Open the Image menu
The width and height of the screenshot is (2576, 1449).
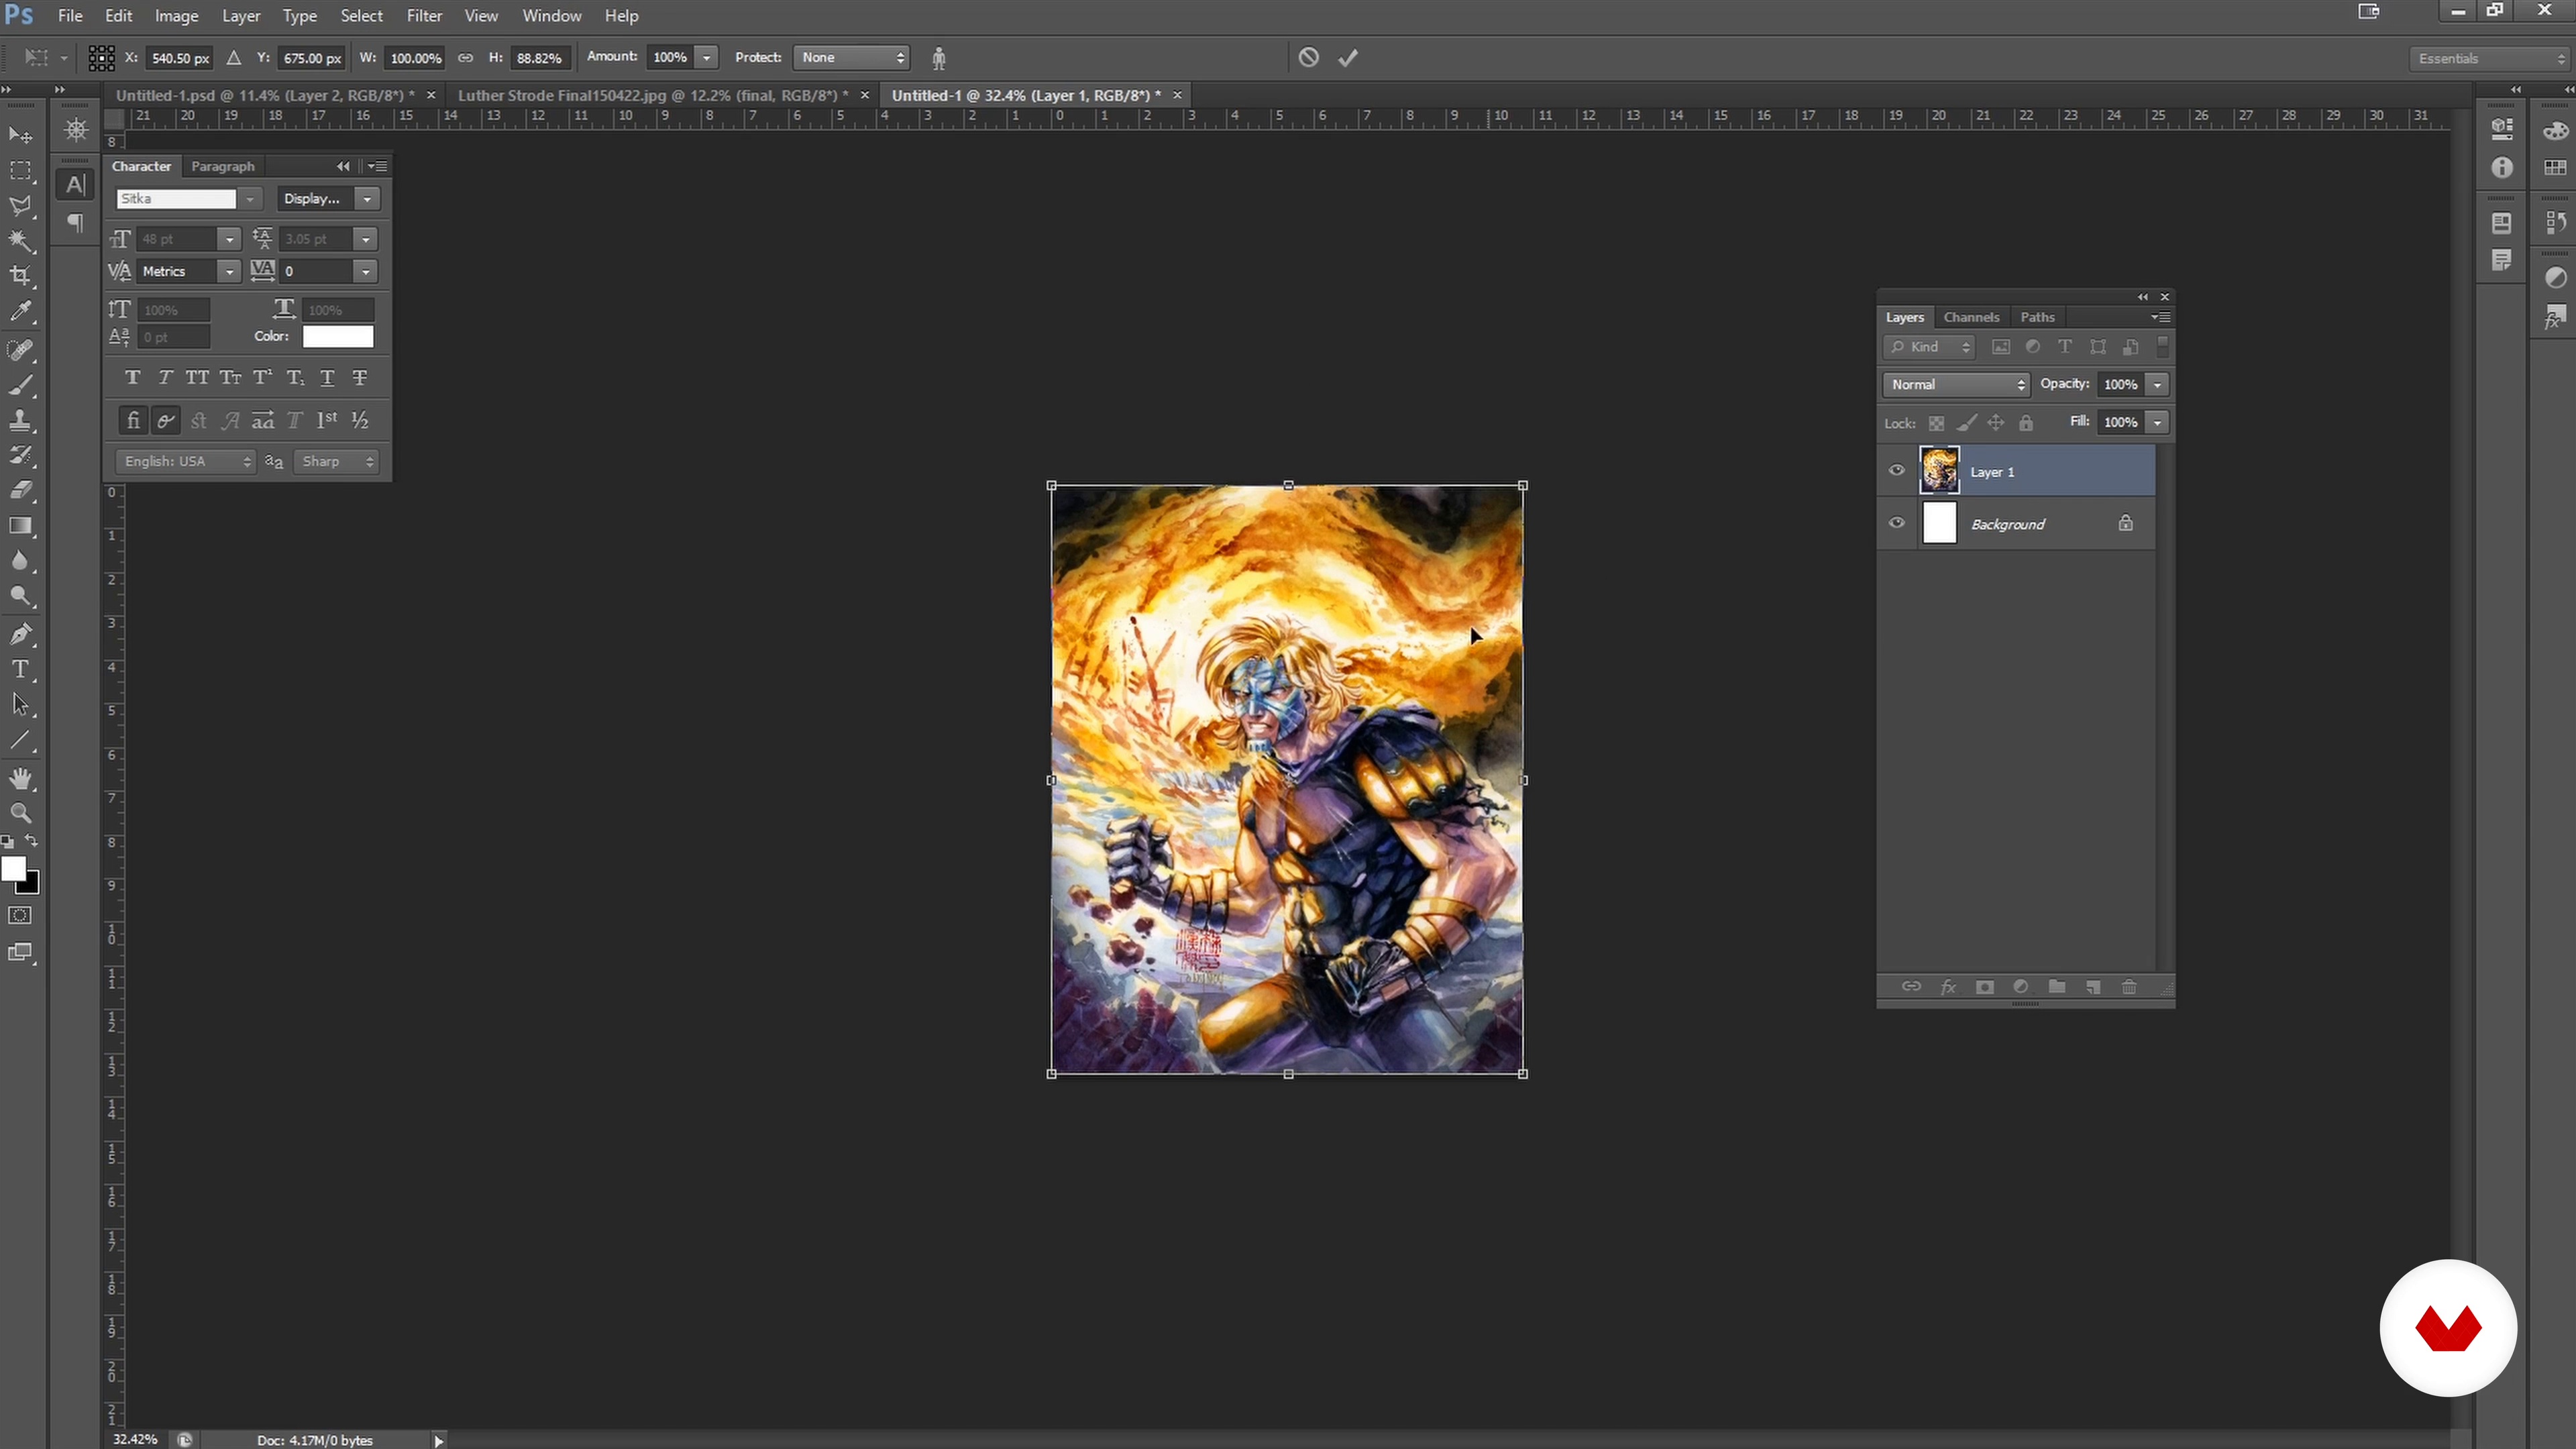[x=176, y=16]
